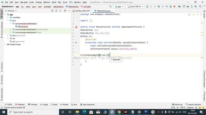
Task: Open the Event Log
Action: coord(177,104)
